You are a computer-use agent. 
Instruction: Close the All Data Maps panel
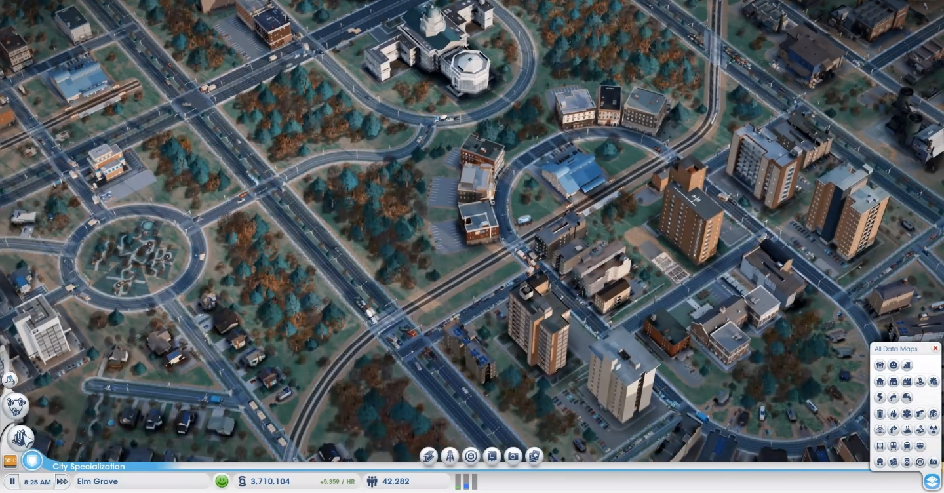click(x=935, y=349)
